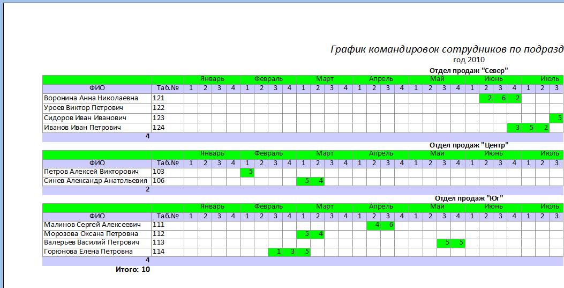
Task: Click the Апрель header in the Север table
Action: pyautogui.click(x=381, y=79)
